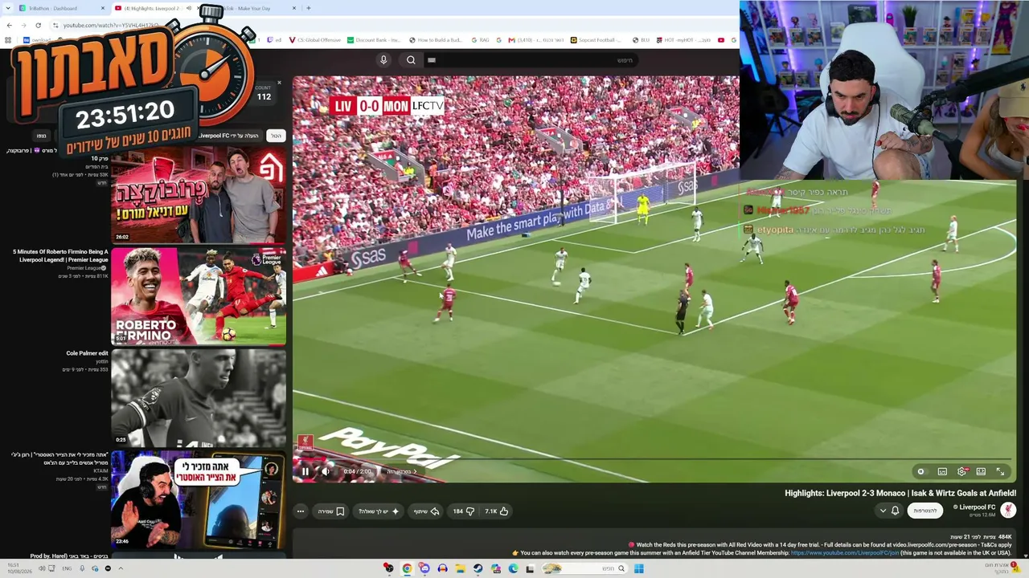Viewport: 1029px width, 578px height.
Task: Open the Liverpool pre-season join link
Action: tap(844, 553)
